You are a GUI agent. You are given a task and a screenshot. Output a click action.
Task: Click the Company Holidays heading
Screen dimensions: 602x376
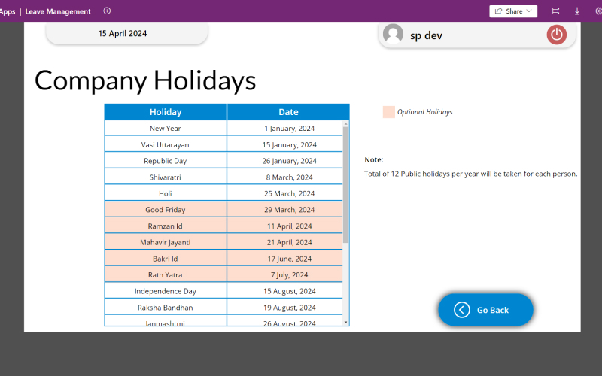(x=145, y=80)
